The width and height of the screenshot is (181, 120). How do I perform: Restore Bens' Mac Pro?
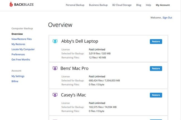pyautogui.click(x=156, y=68)
